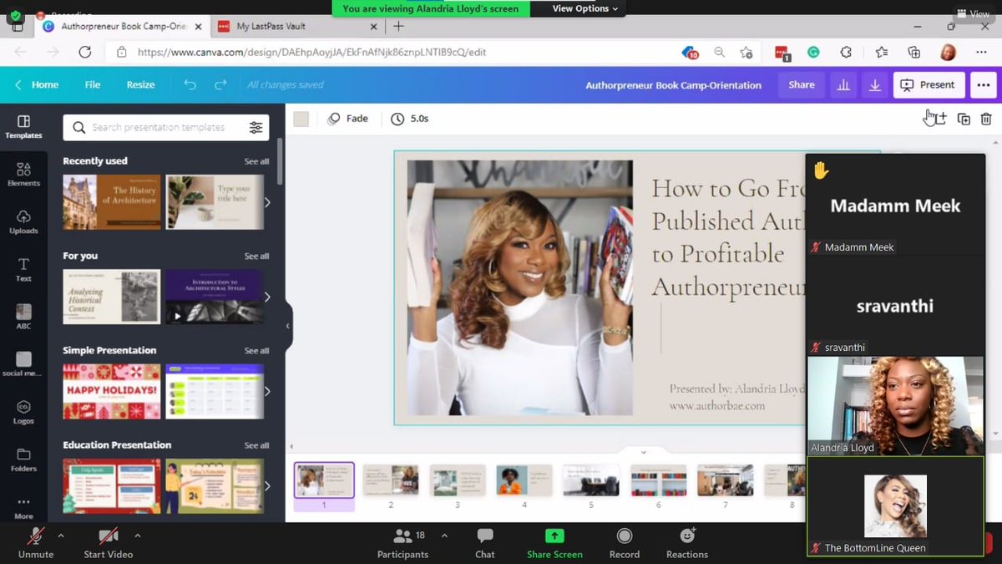Click See all for Recently used
Image resolution: width=1002 pixels, height=564 pixels.
coord(256,161)
